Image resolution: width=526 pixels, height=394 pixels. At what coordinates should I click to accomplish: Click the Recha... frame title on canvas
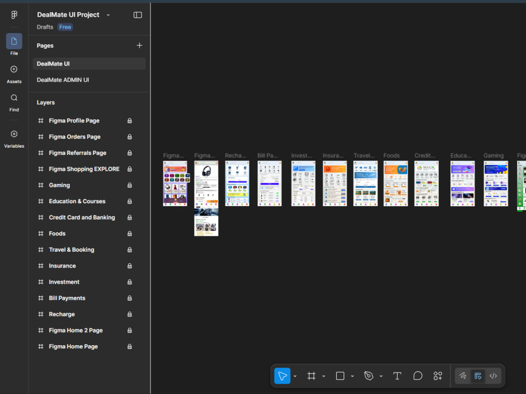[236, 155]
